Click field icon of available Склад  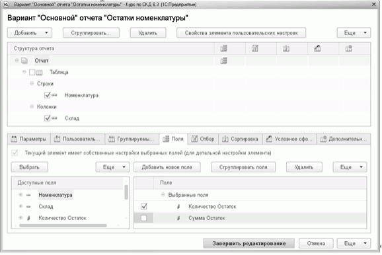point(28,207)
